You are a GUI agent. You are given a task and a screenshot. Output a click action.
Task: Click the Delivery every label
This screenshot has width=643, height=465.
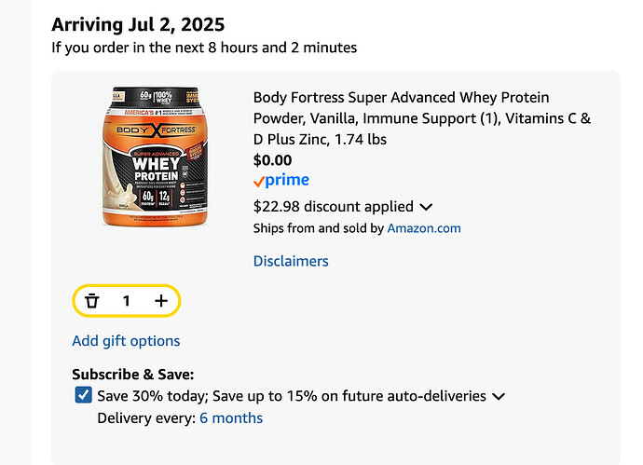point(146,418)
